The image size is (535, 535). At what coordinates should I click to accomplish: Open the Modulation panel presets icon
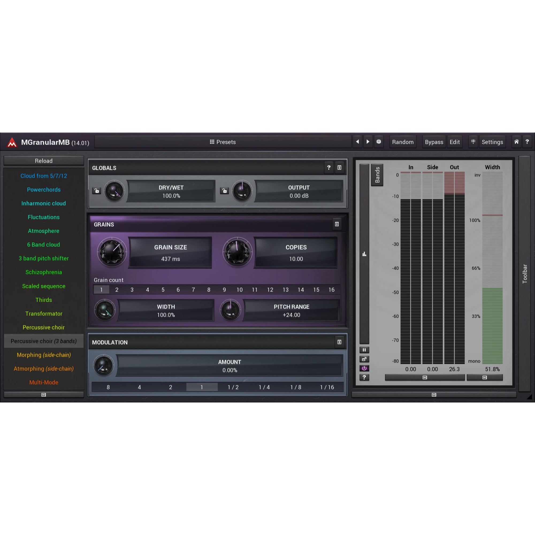coord(339,342)
